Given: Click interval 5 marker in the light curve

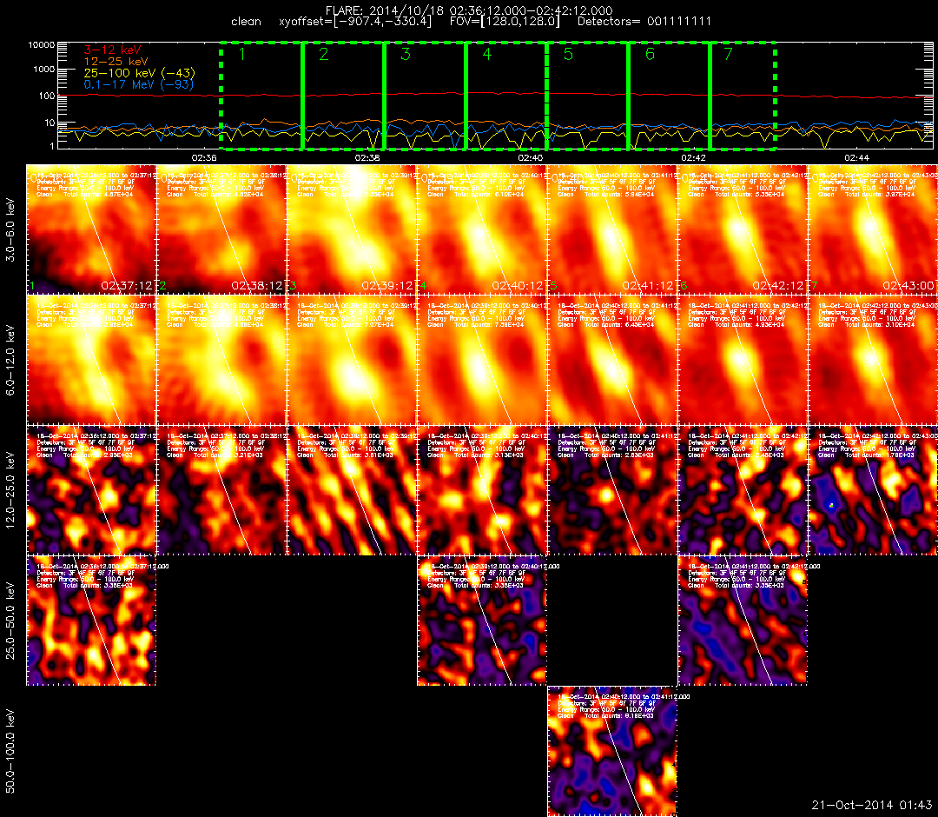Looking at the screenshot, I should point(568,55).
